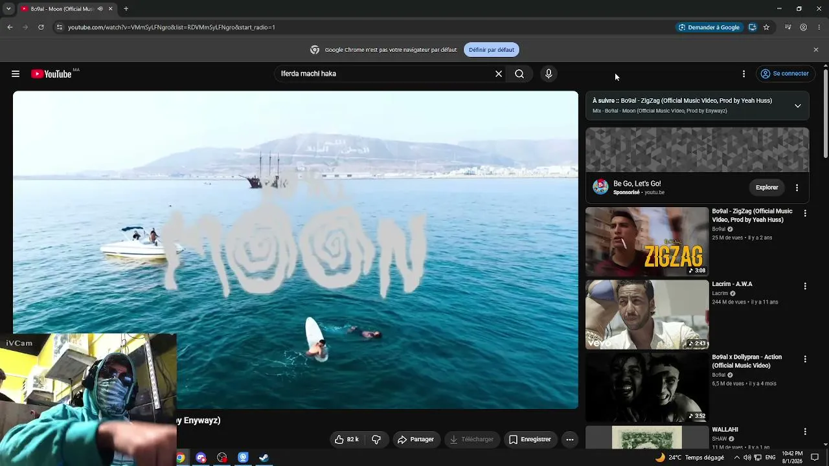Set Chrome as default with Définir par défaut

(x=492, y=50)
